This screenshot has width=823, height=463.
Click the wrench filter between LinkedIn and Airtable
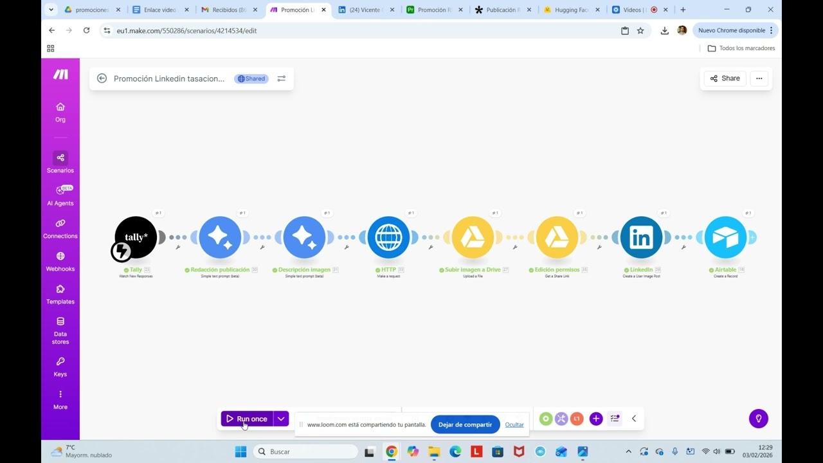pos(683,247)
